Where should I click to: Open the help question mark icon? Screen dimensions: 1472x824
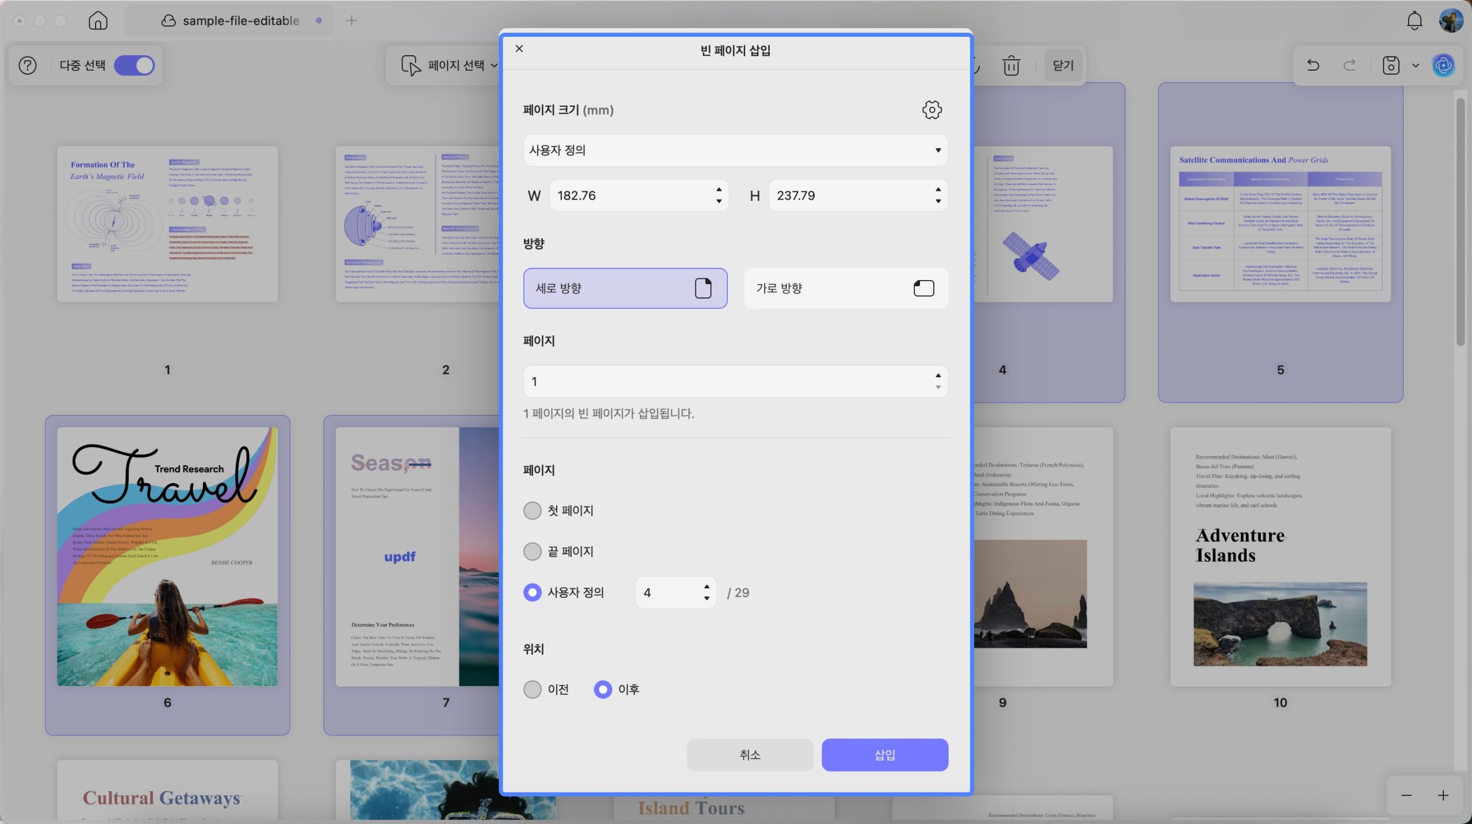pos(28,66)
